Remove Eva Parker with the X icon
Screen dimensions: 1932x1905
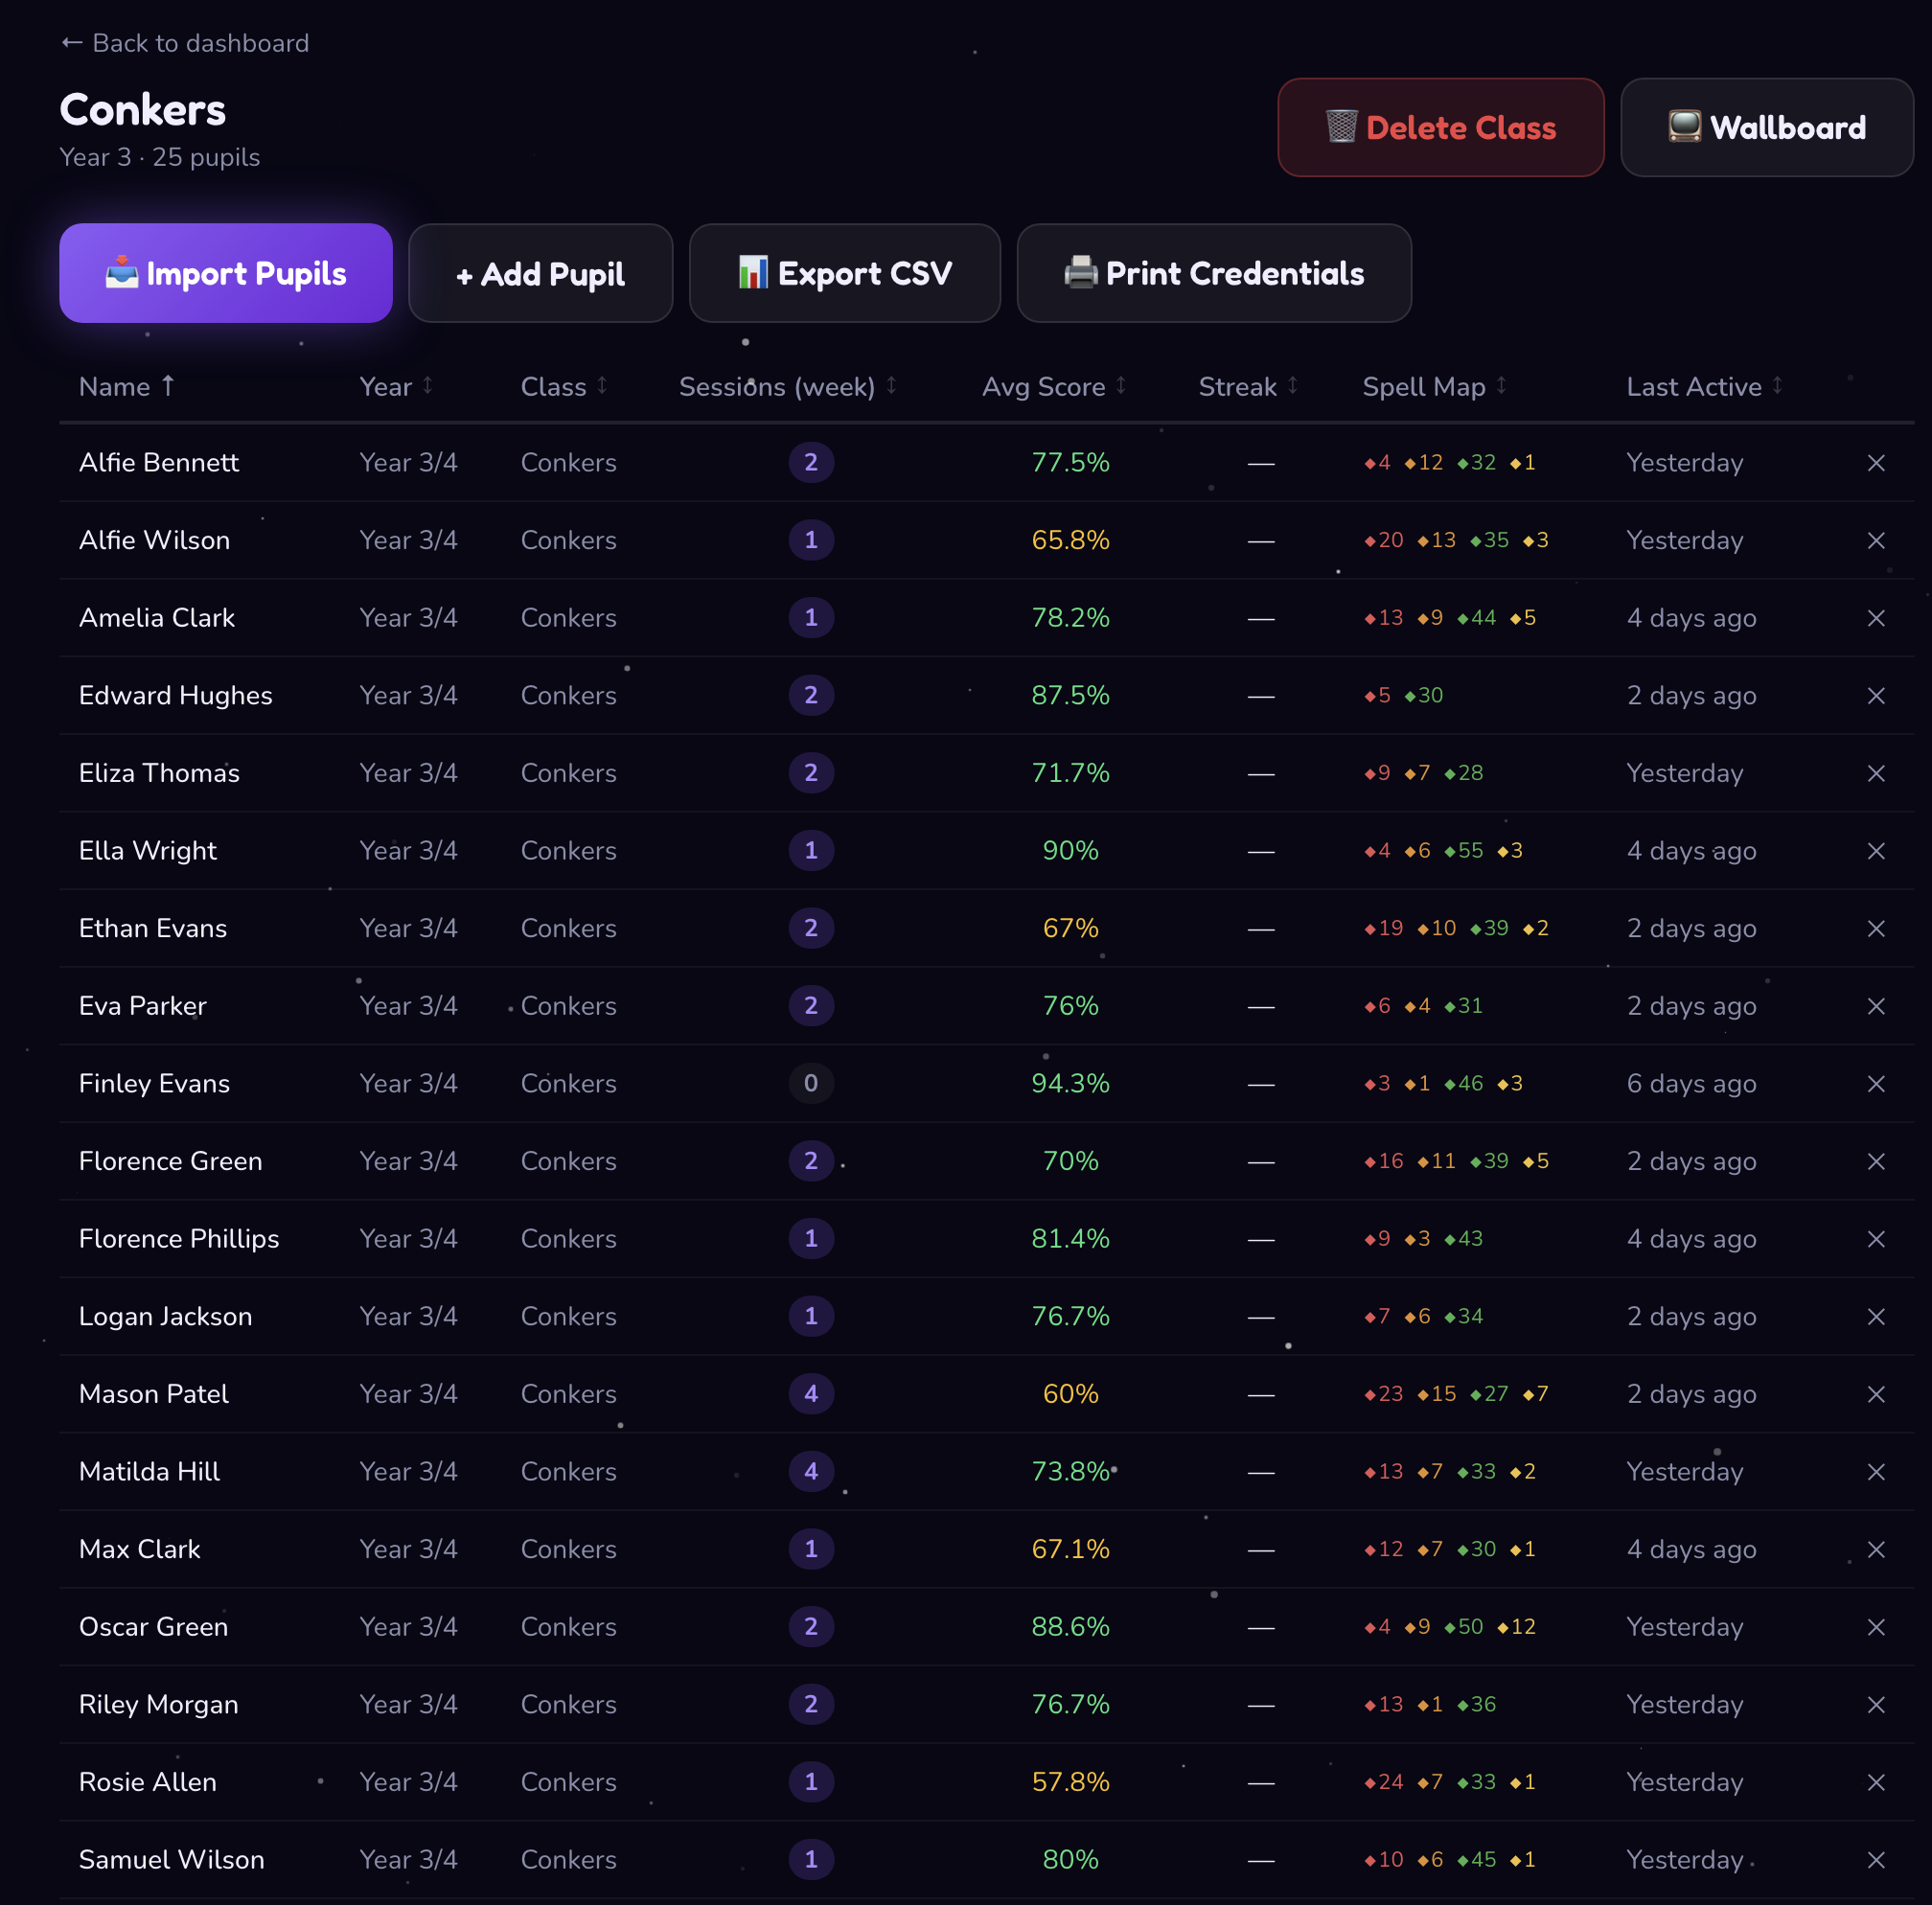click(1876, 1006)
